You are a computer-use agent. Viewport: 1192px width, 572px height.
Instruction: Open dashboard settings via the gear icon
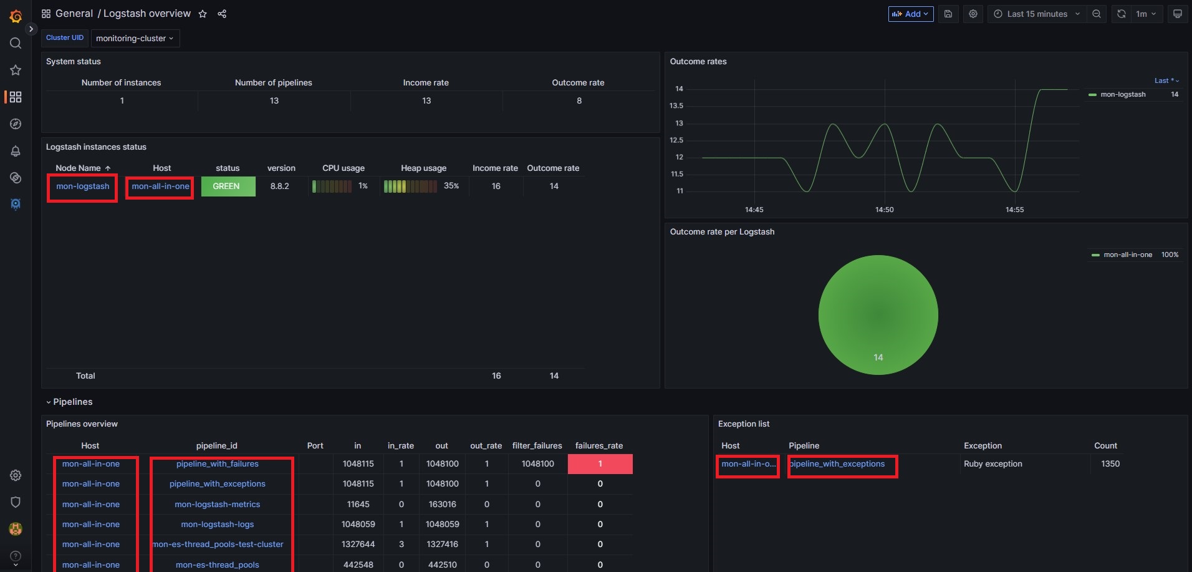pyautogui.click(x=973, y=14)
